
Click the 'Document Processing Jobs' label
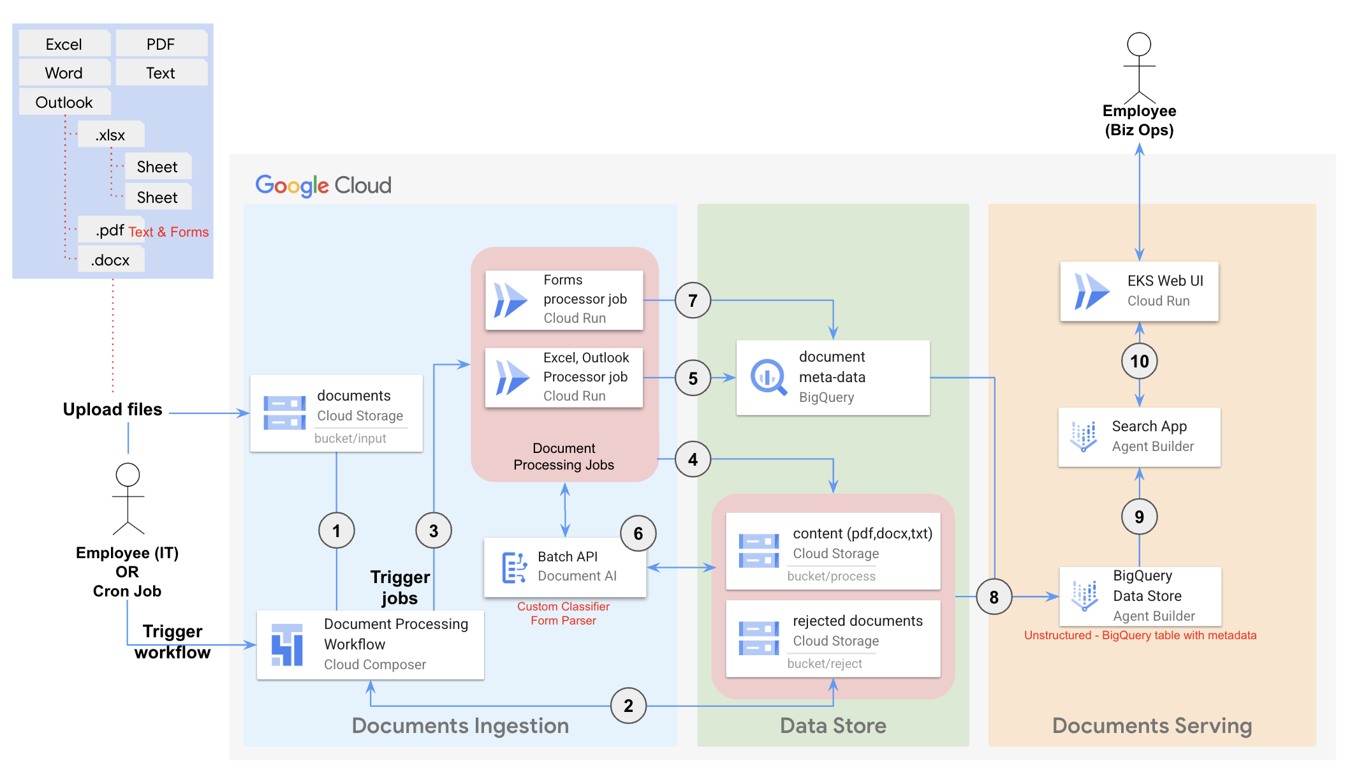(x=564, y=456)
